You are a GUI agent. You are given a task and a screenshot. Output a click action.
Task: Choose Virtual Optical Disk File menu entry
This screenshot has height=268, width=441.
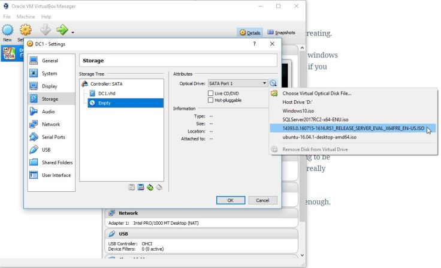click(x=353, y=94)
